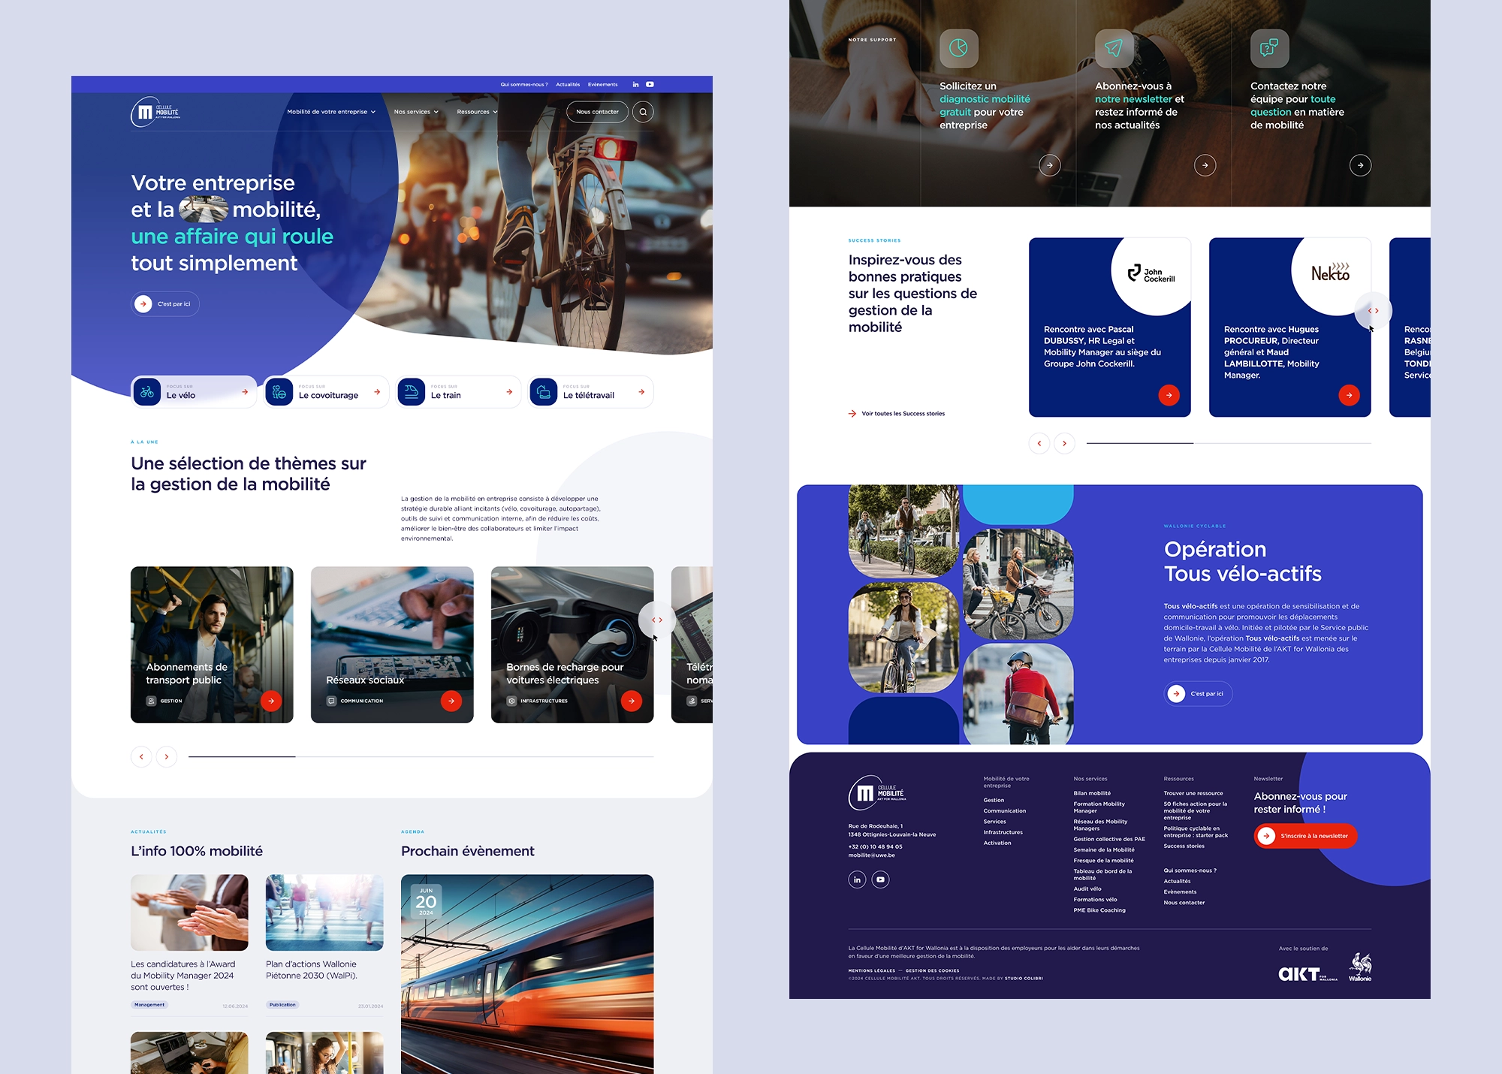Expand the Ressources menu
This screenshot has height=1074, width=1502.
[477, 112]
